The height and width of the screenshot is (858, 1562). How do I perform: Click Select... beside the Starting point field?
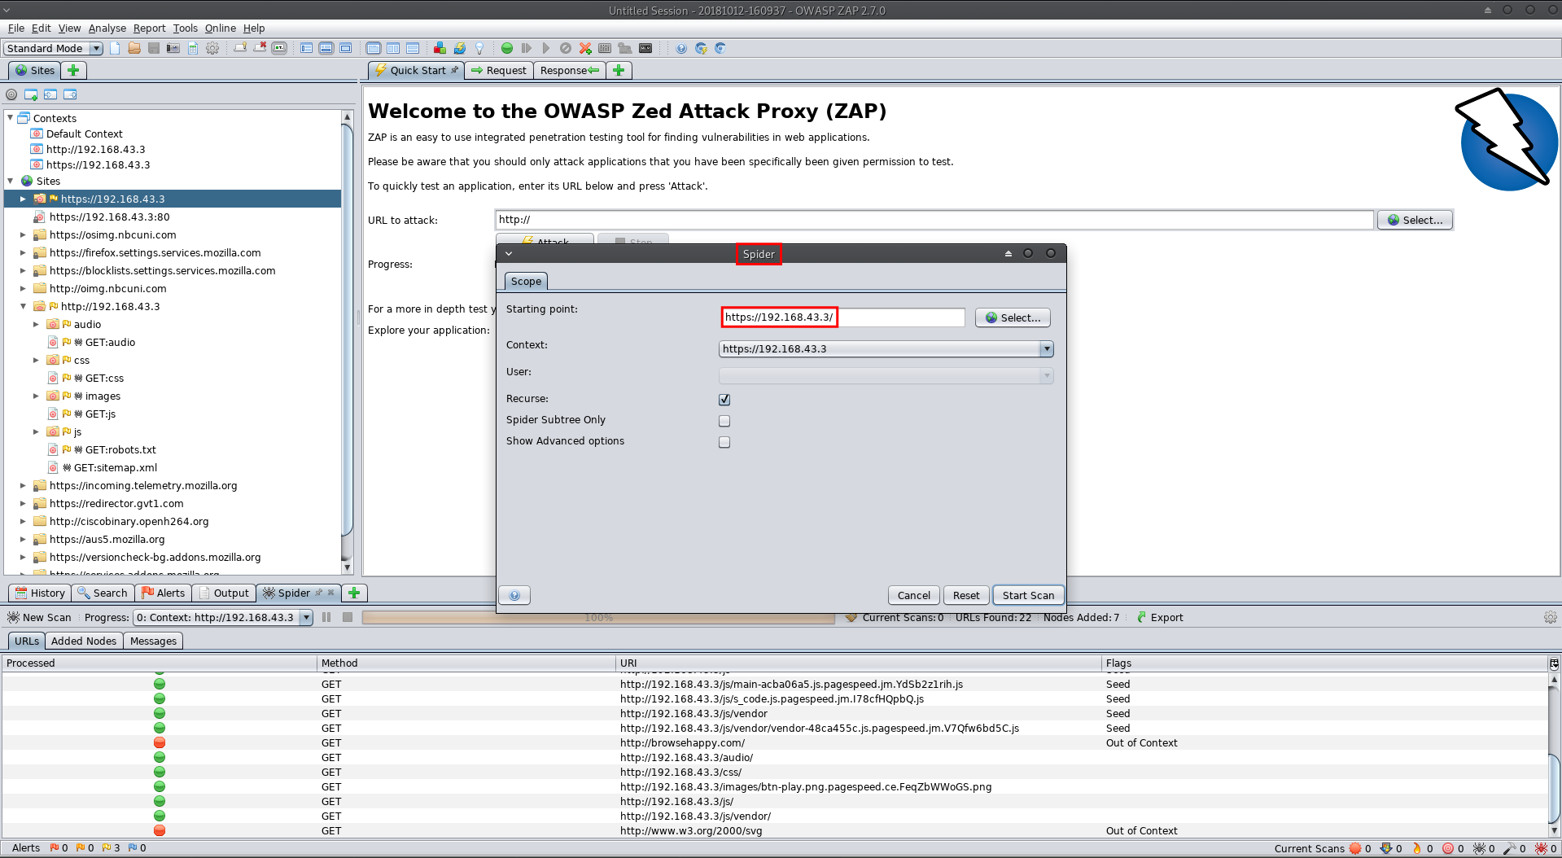[1013, 317]
